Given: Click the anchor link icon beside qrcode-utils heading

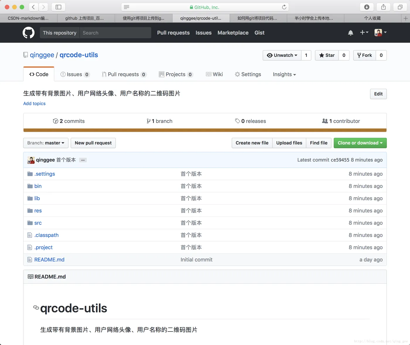Looking at the screenshot, I should coord(36,307).
